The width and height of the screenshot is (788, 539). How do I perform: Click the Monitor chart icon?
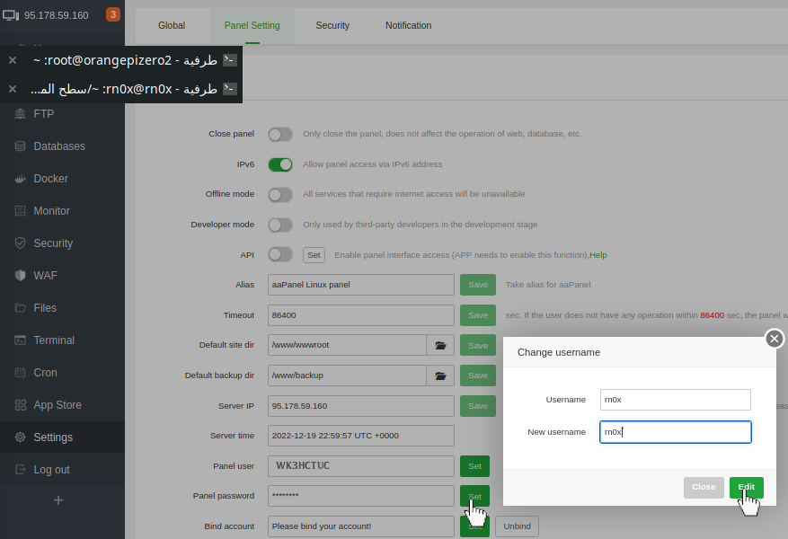pos(20,211)
